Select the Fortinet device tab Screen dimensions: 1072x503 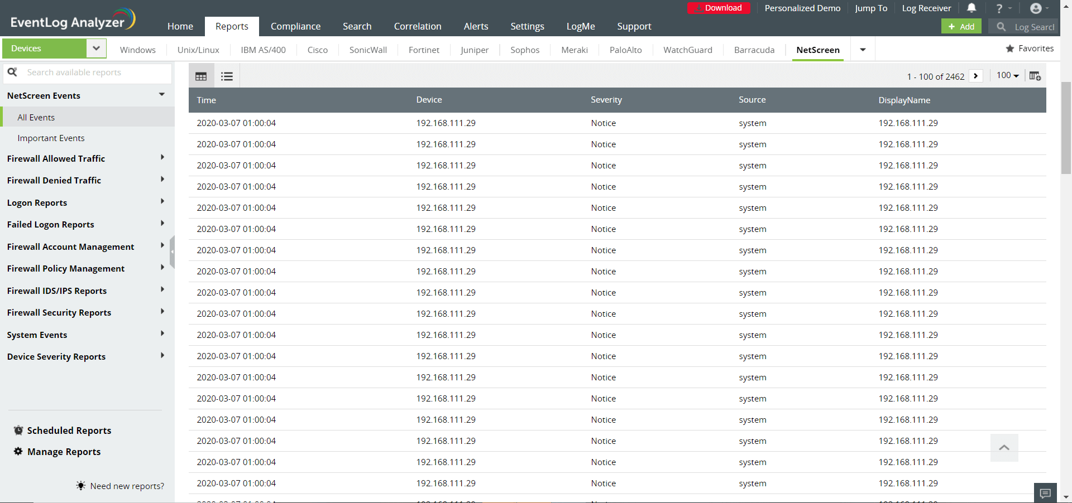click(x=424, y=50)
